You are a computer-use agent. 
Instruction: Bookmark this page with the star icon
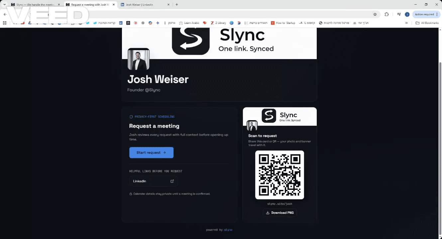coord(375,14)
